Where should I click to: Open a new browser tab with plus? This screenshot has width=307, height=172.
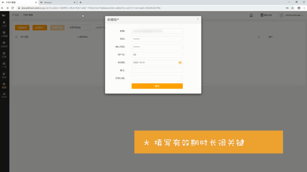pyautogui.click(x=80, y=2)
